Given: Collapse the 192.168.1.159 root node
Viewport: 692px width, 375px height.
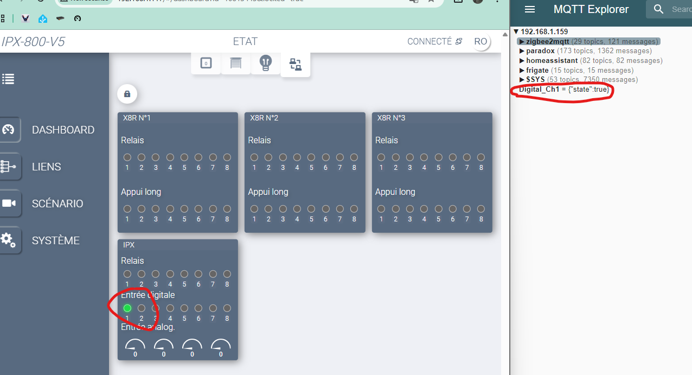Looking at the screenshot, I should click(516, 32).
